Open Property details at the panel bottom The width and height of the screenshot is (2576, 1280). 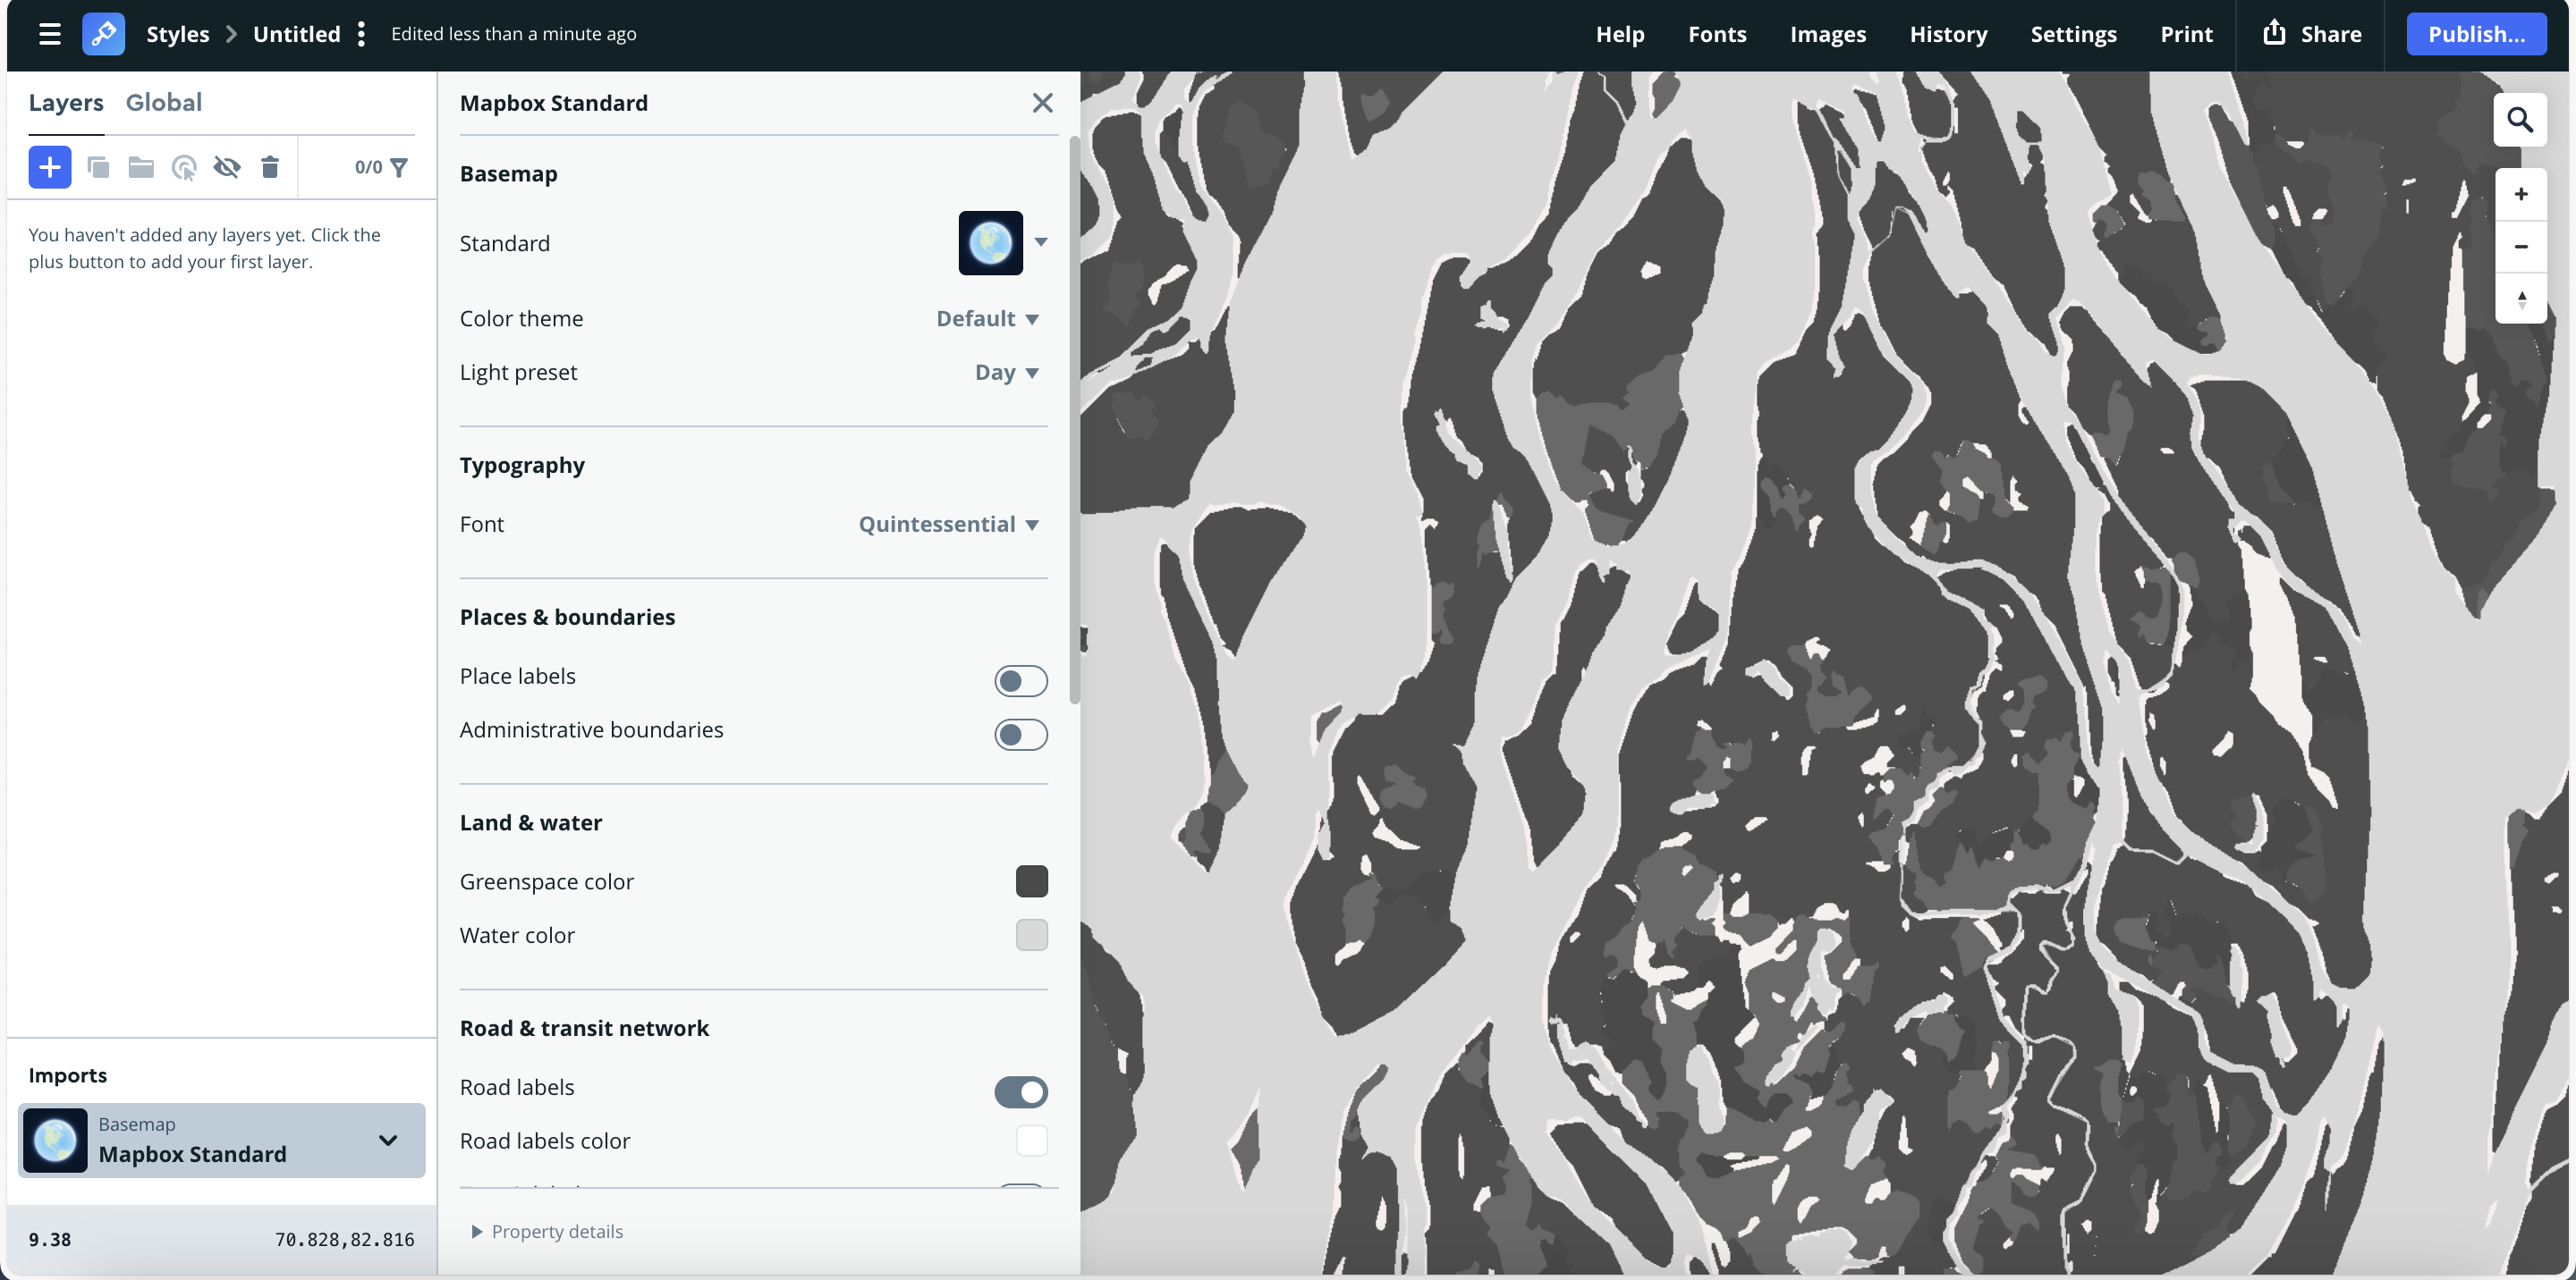pos(547,1231)
